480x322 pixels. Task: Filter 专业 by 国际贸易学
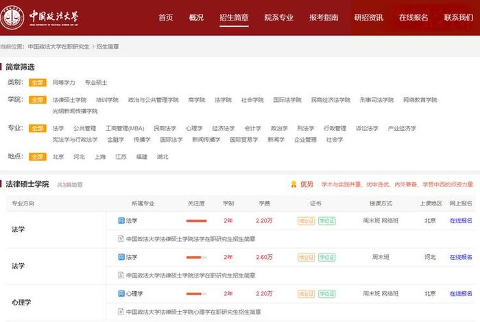(x=244, y=140)
